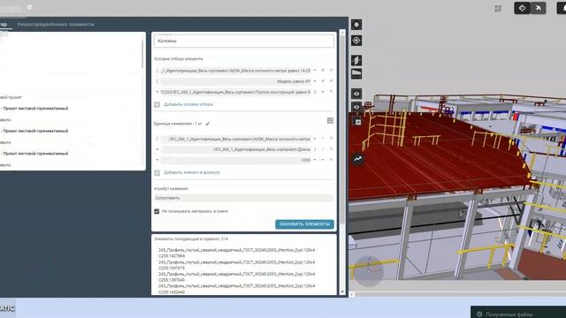Viewport: 566px width, 318px height.
Task: Click the blue update elements button
Action: (304, 224)
